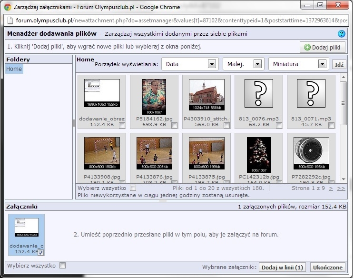Click the Ukończone button

[x=327, y=268]
